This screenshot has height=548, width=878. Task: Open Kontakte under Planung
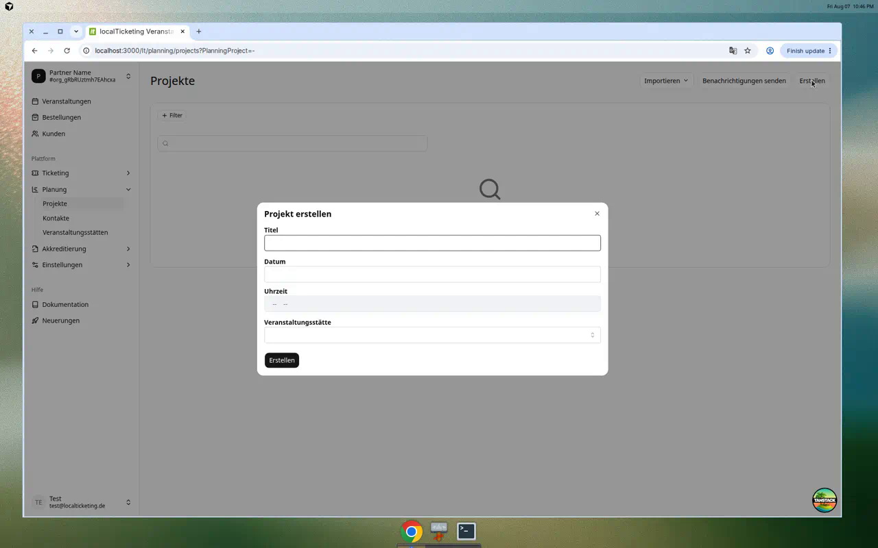(x=56, y=218)
